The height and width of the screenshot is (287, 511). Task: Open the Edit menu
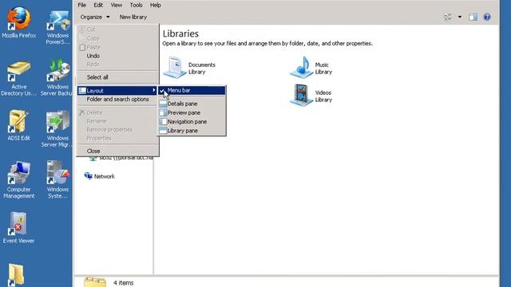[x=98, y=6]
